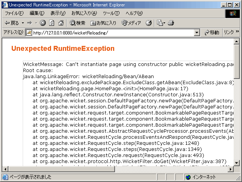Click the Search (検索) toolbar button

click(x=77, y=23)
